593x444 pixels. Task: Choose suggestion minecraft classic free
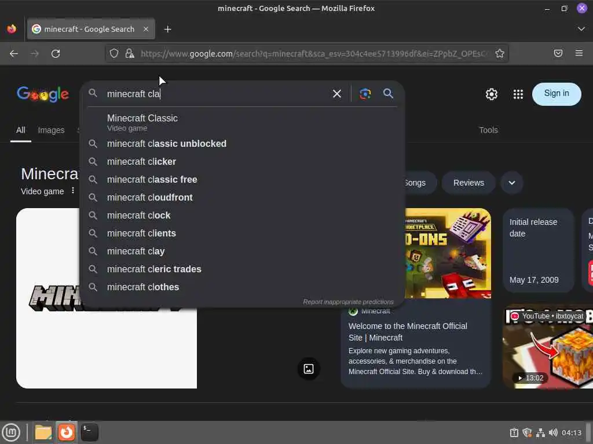[242, 179]
